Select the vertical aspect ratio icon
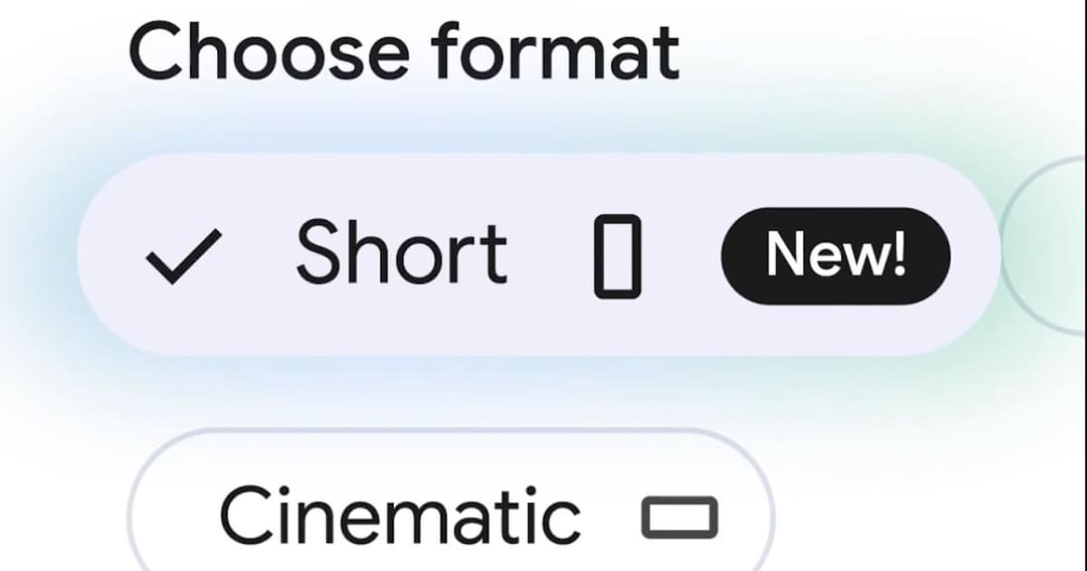Screen dimensions: 1087x571 pyautogui.click(x=618, y=256)
